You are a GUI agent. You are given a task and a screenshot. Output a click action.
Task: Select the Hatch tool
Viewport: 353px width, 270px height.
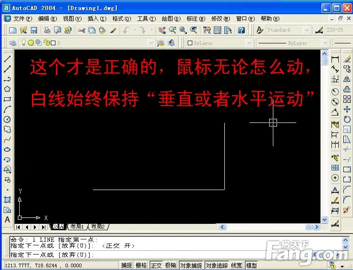7,200
